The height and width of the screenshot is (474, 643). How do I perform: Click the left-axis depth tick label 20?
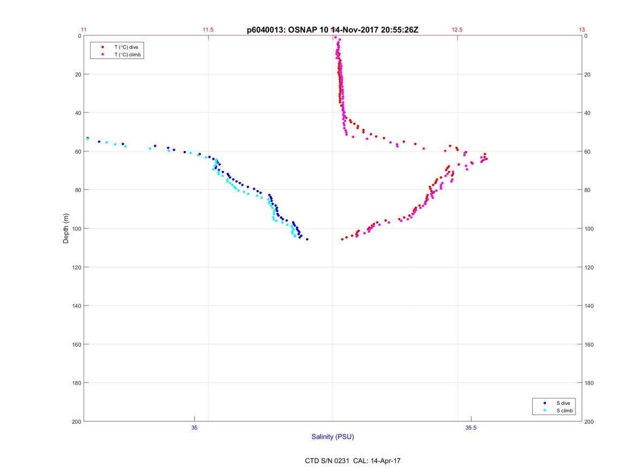[78, 74]
